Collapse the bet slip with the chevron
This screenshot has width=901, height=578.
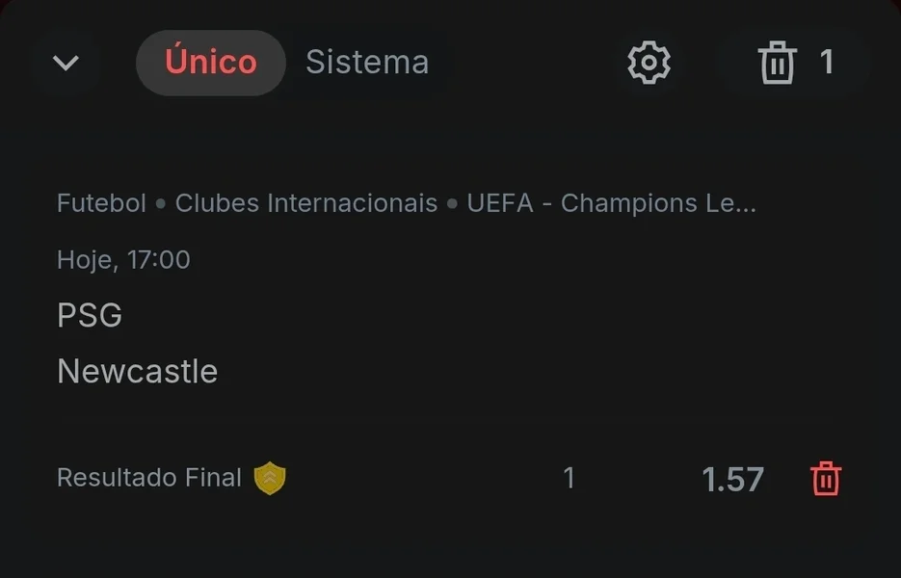(66, 62)
